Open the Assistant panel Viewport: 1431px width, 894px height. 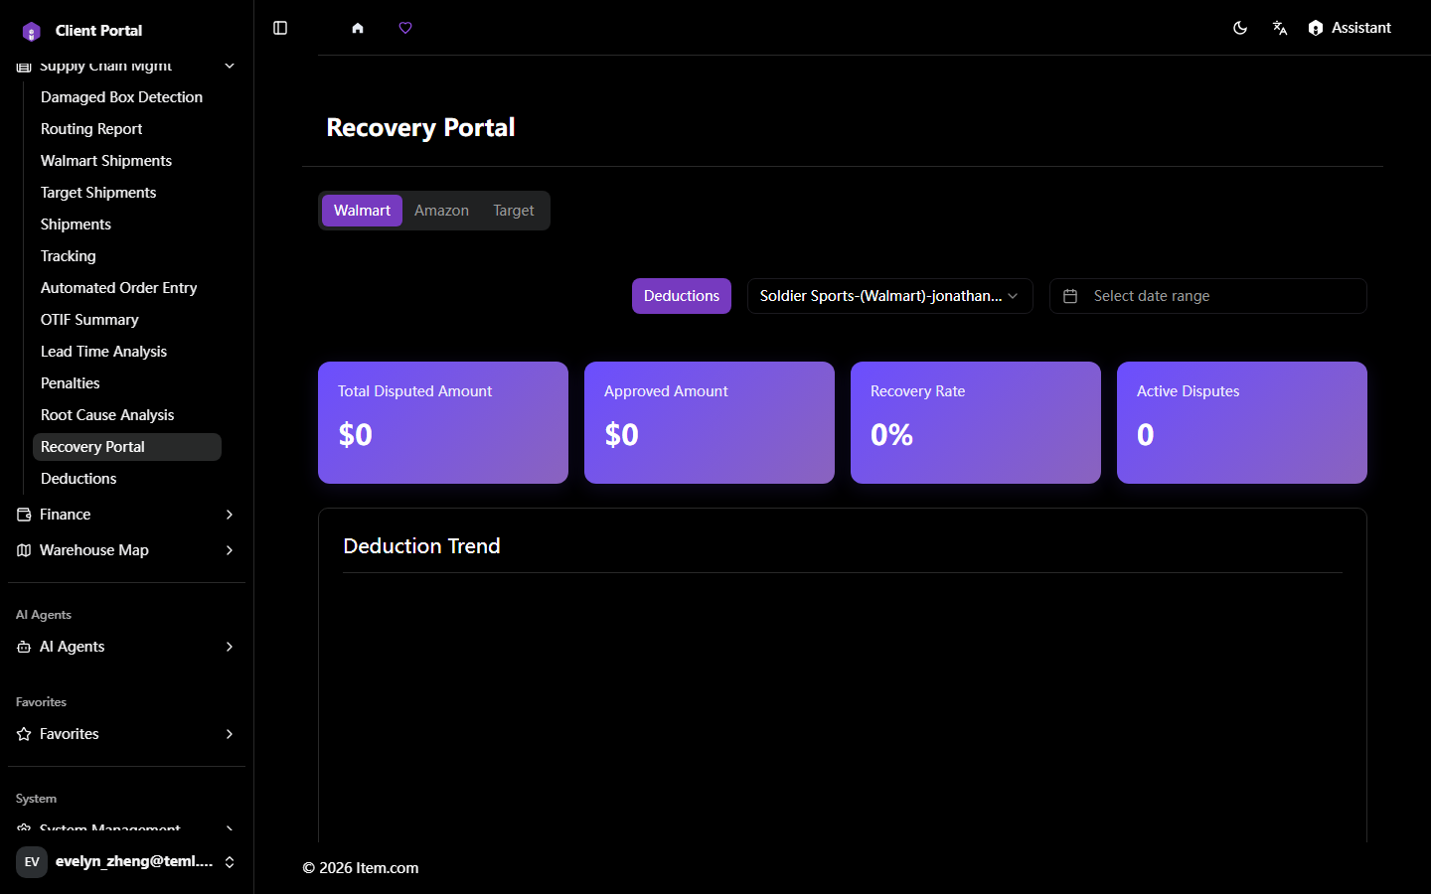[x=1350, y=28]
